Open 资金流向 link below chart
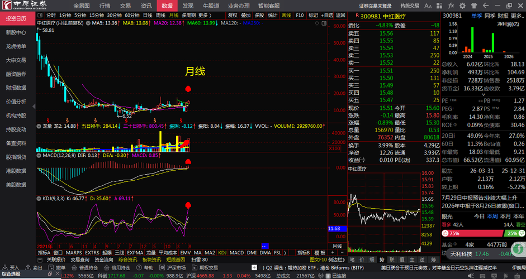Image resolution: width=526 pixels, height=279 pixels. 104,259
